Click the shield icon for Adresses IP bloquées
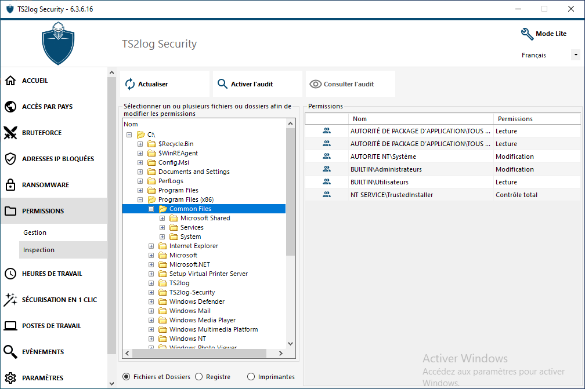Viewport: 585px width, 389px height. (10, 159)
